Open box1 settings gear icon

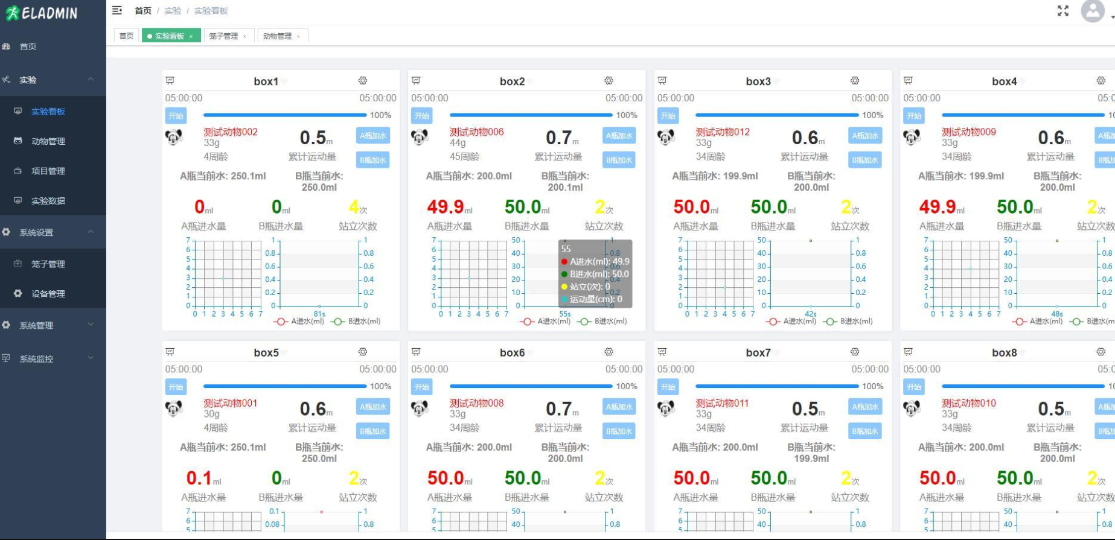pos(363,80)
